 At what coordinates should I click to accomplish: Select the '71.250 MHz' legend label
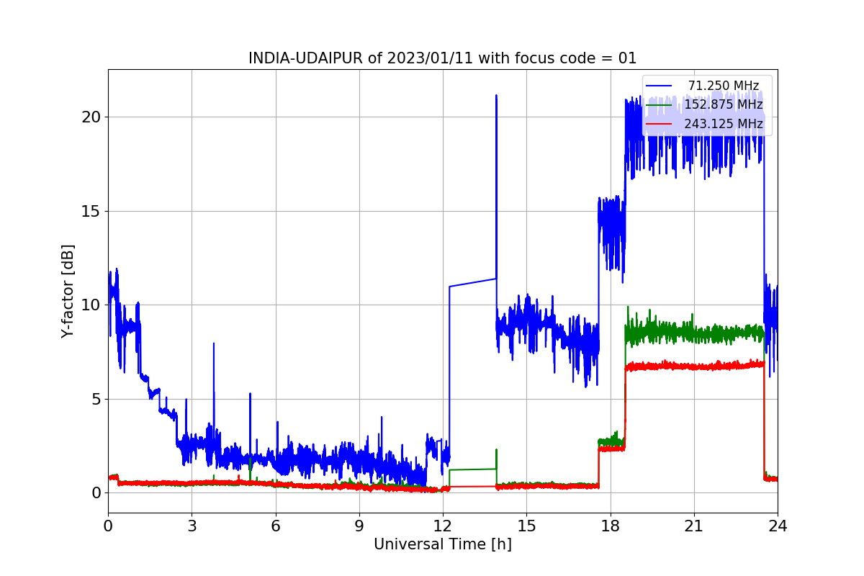724,86
